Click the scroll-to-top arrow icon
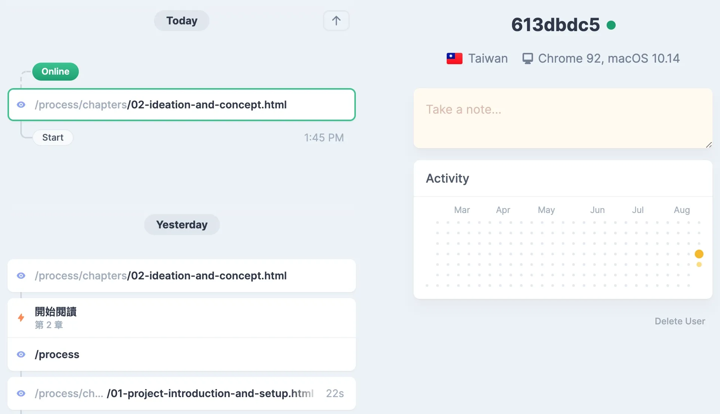Image resolution: width=720 pixels, height=414 pixels. [336, 21]
